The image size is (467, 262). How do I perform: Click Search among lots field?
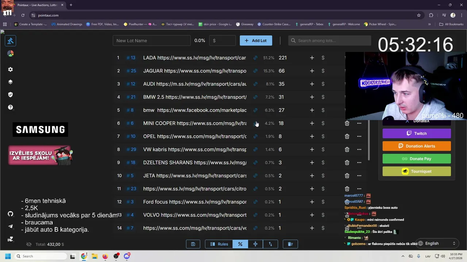[329, 40]
